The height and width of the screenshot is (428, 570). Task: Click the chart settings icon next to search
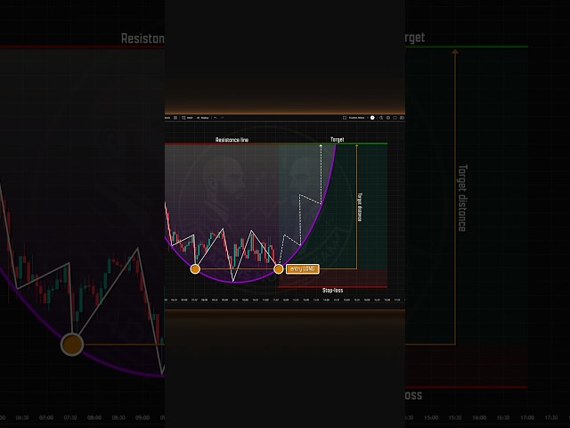point(388,118)
